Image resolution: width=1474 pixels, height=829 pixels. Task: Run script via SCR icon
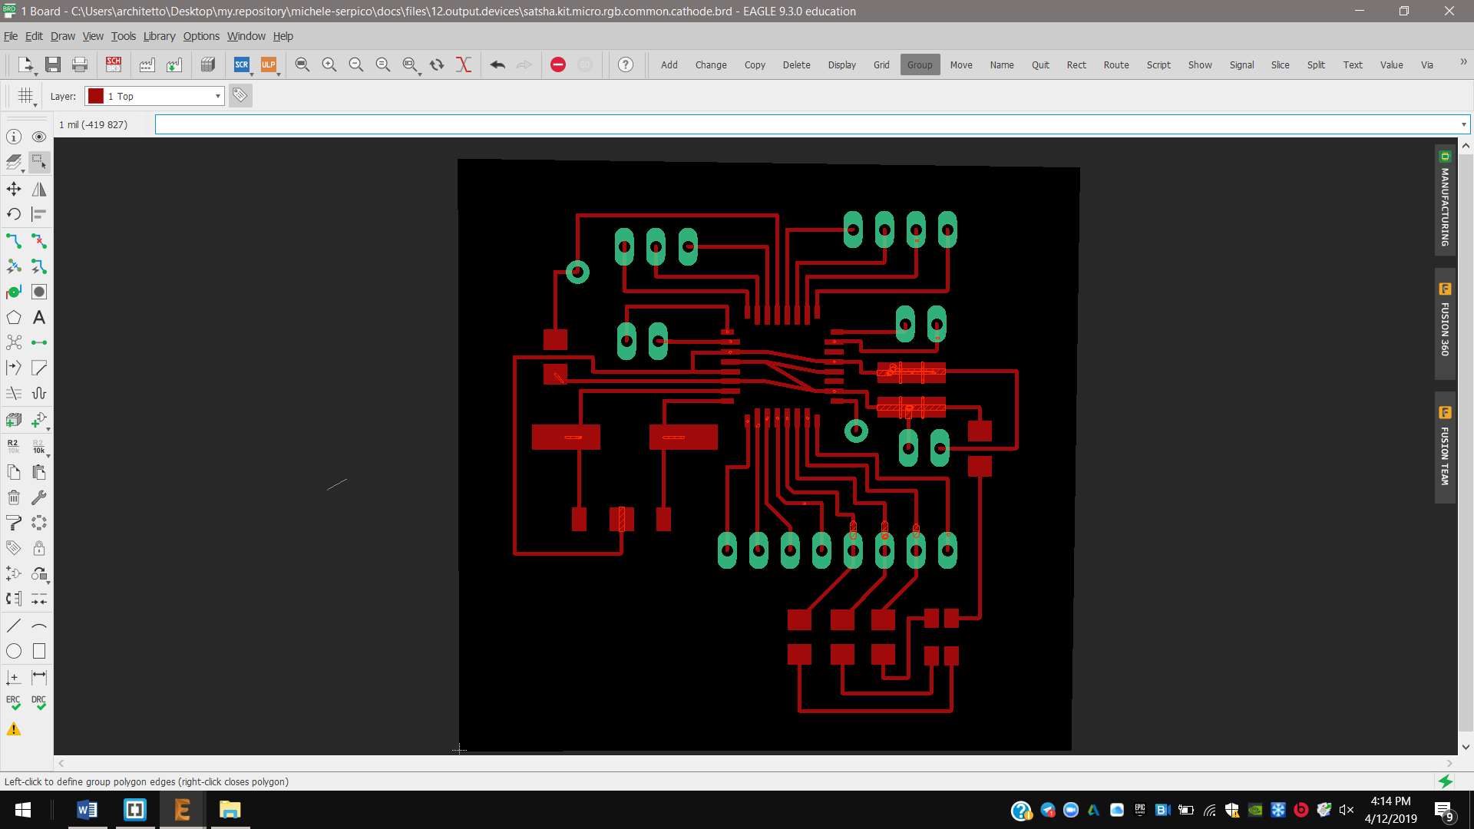(241, 64)
